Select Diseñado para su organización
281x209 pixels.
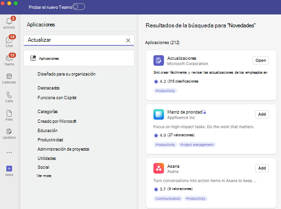click(x=66, y=74)
